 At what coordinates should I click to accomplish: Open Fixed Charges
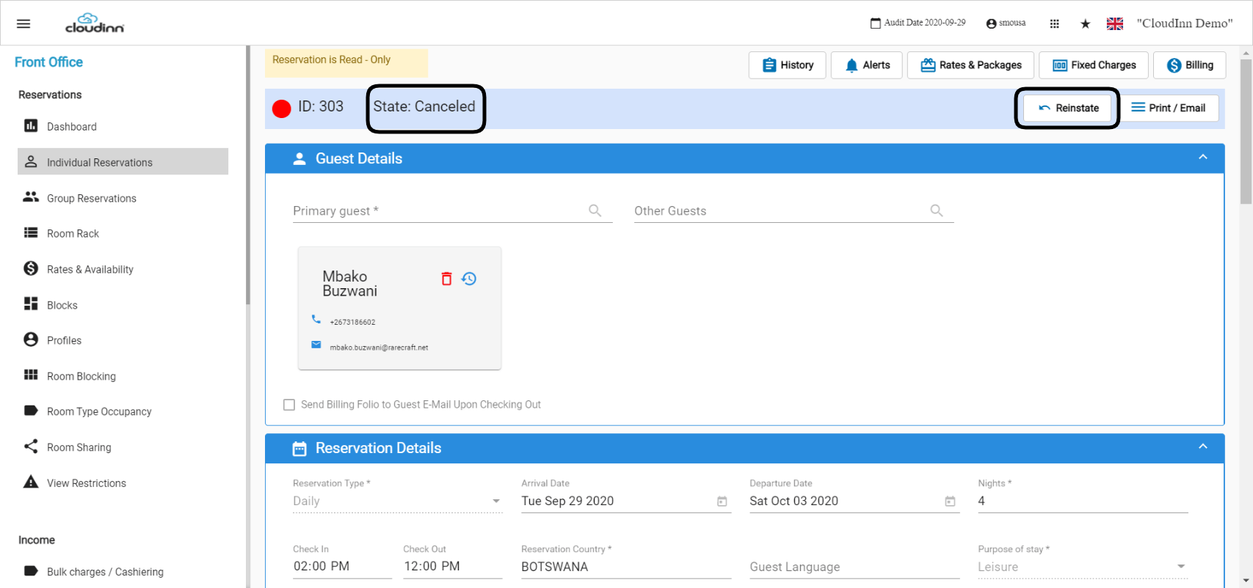tap(1094, 65)
